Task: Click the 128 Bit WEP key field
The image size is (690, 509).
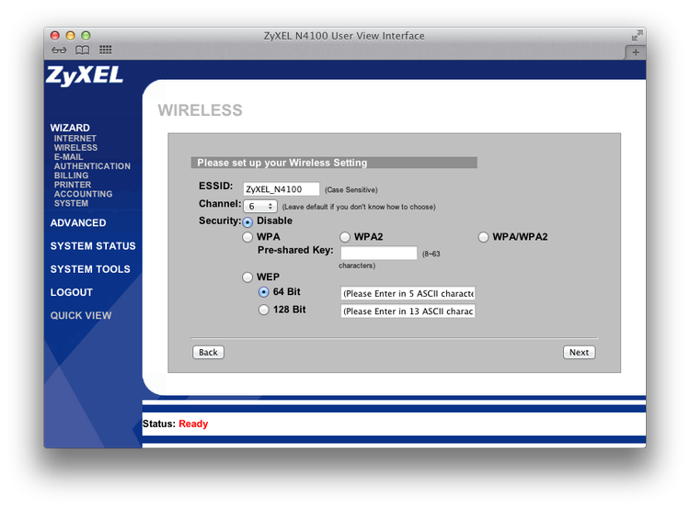Action: pos(408,311)
